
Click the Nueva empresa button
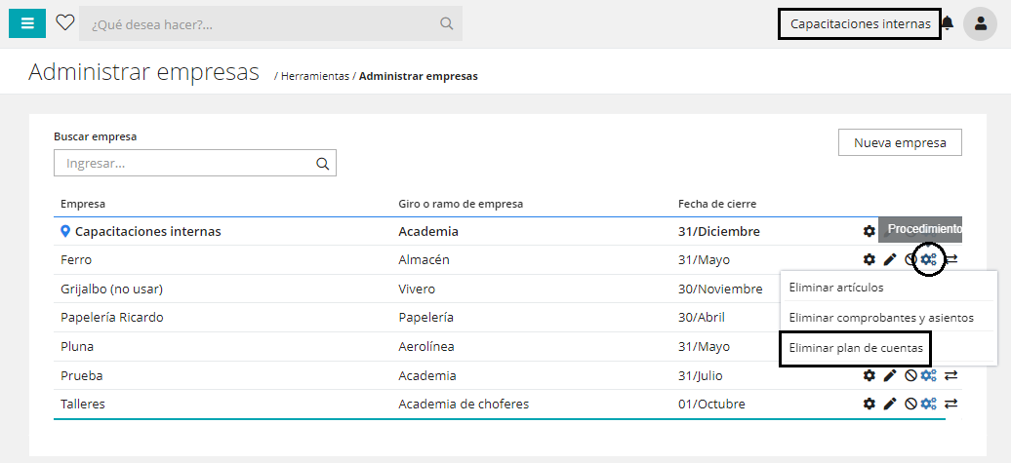click(x=900, y=142)
